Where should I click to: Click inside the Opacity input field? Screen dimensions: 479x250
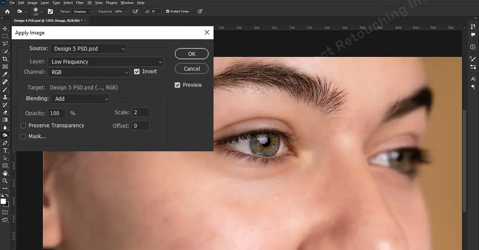pyautogui.click(x=56, y=113)
